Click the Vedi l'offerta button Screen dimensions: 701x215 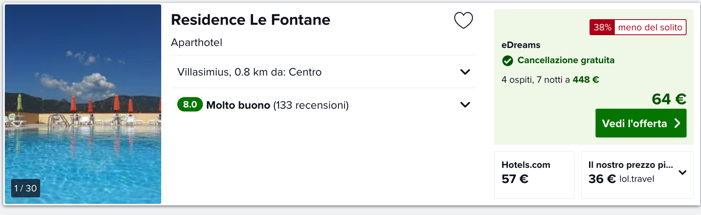pos(640,123)
